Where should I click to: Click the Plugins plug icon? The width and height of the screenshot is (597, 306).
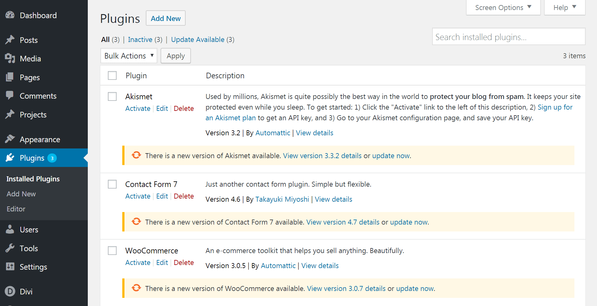pos(10,158)
